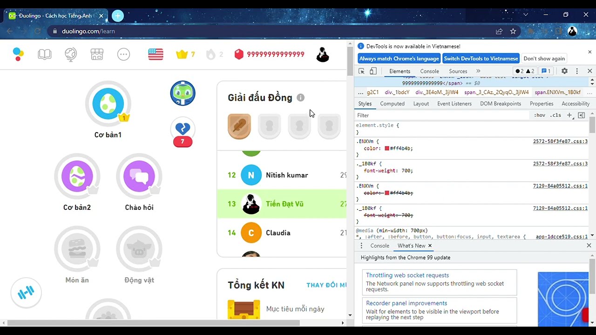Toggle the device toolbar icon

pyautogui.click(x=373, y=71)
